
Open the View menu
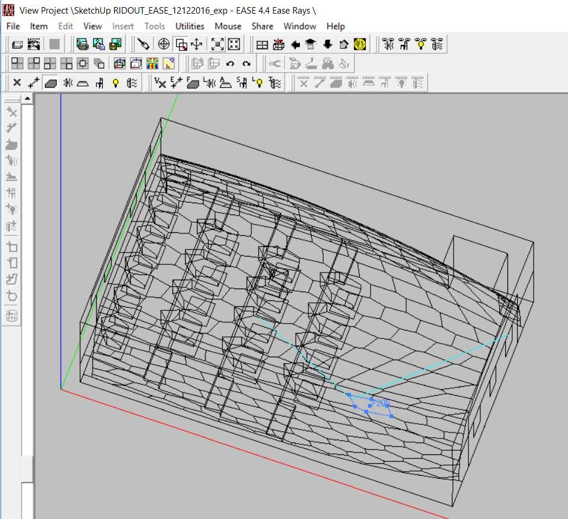click(x=92, y=26)
